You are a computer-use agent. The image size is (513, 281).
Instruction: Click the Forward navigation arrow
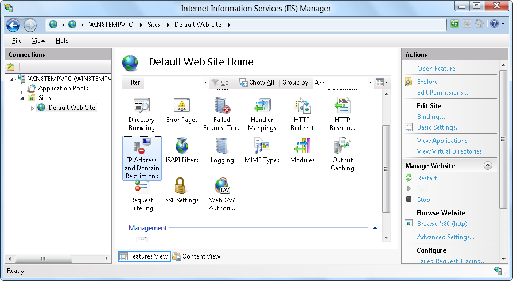coord(30,25)
